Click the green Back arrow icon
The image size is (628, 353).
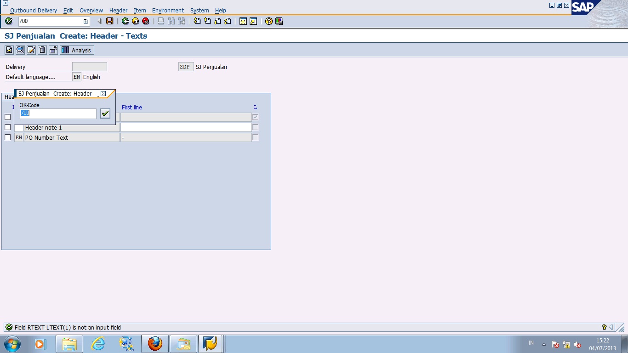[x=126, y=21]
